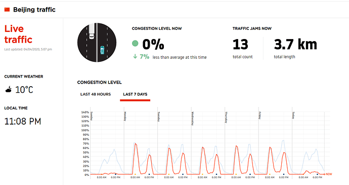The image size is (349, 185).
Task: Click the Live traffic title
Action: point(18,34)
